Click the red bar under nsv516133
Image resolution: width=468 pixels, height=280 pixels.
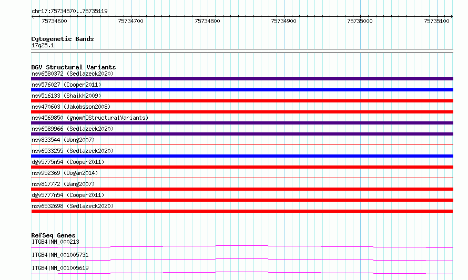tap(242, 101)
